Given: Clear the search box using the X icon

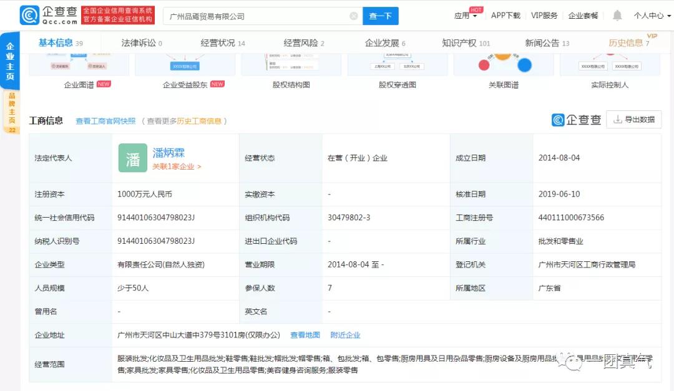Looking at the screenshot, I should pyautogui.click(x=353, y=16).
